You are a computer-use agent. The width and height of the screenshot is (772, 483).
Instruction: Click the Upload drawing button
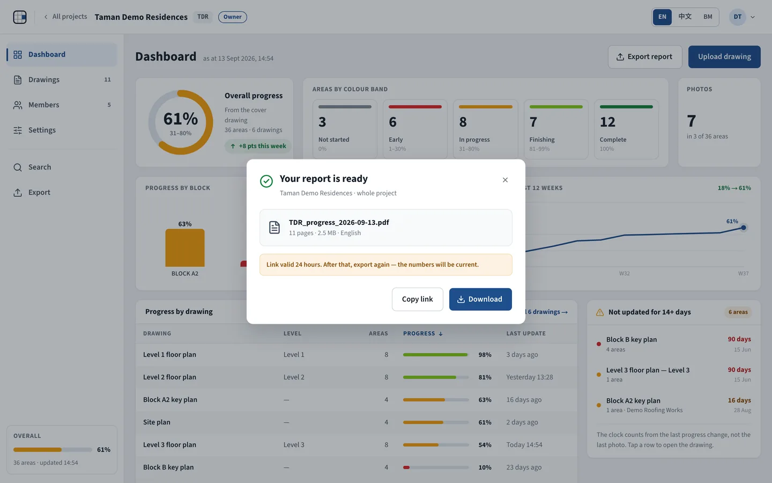724,56
